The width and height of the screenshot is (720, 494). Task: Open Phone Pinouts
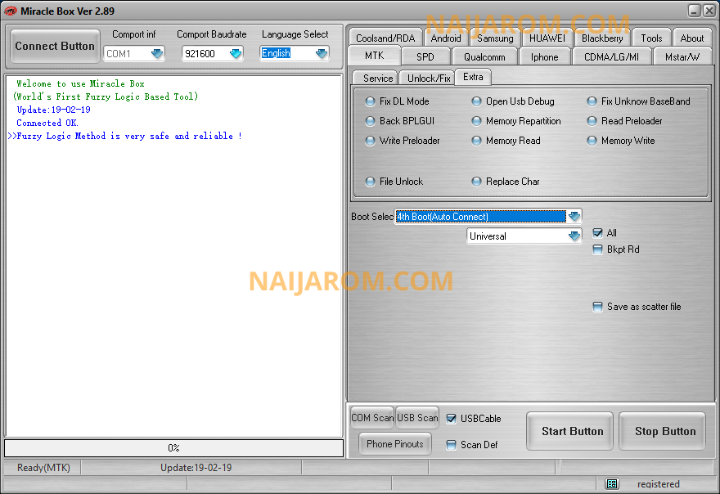coord(395,444)
